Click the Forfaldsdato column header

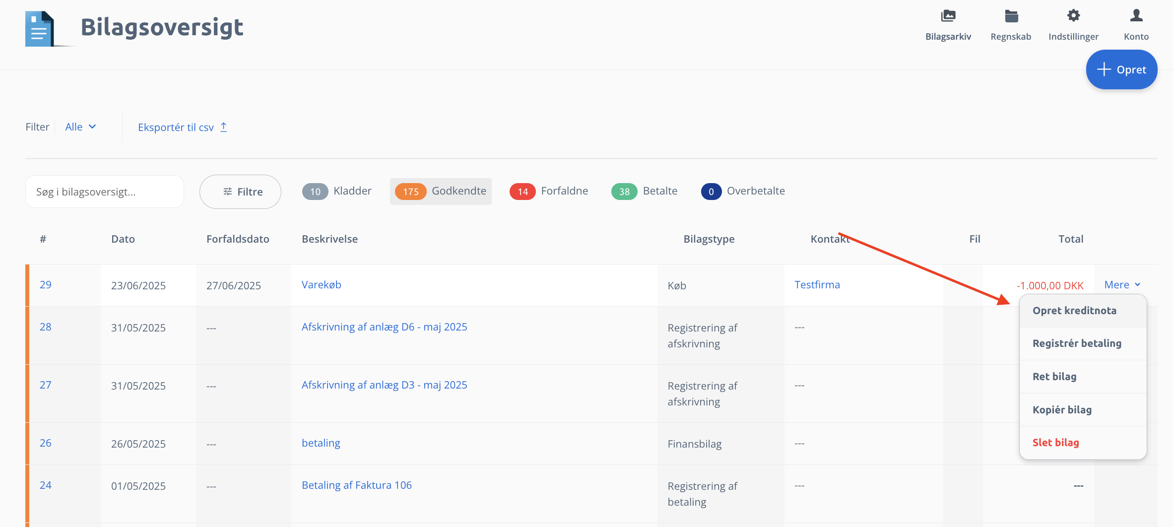[238, 239]
